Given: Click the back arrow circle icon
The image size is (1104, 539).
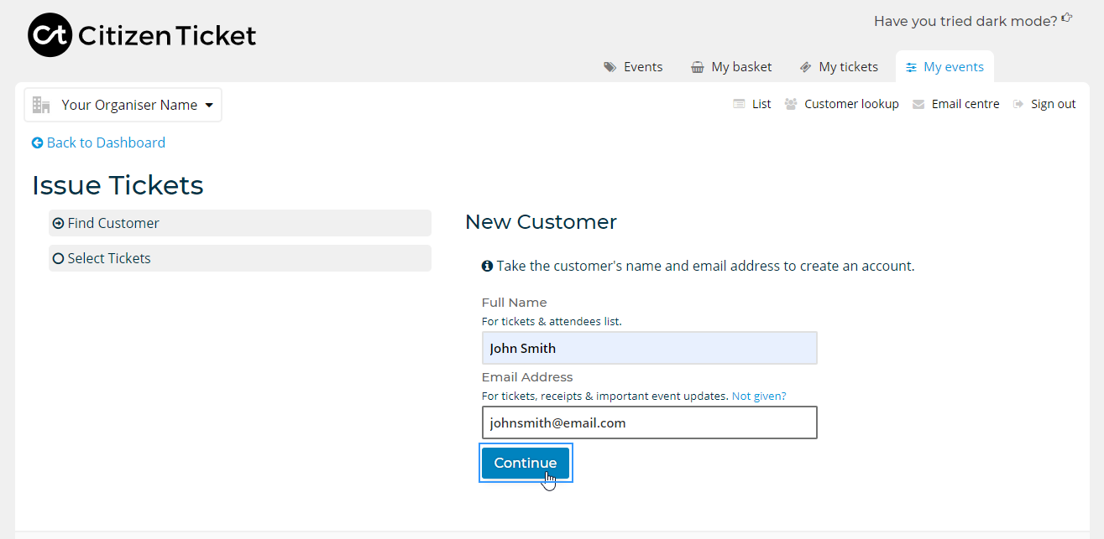Looking at the screenshot, I should 37,143.
